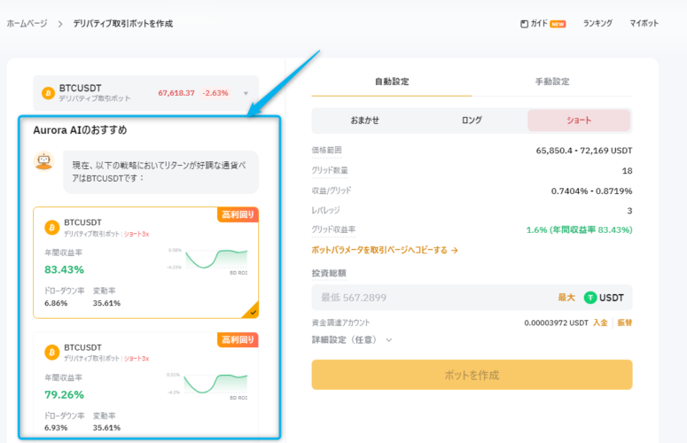The height and width of the screenshot is (443, 687).
Task: Click the レバレッジ label
Action: [325, 211]
